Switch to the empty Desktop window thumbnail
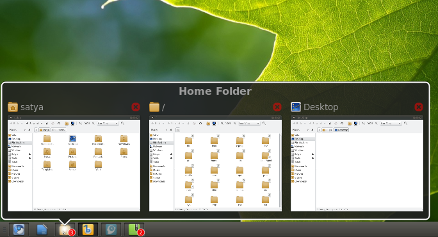The image size is (438, 237). 357,163
